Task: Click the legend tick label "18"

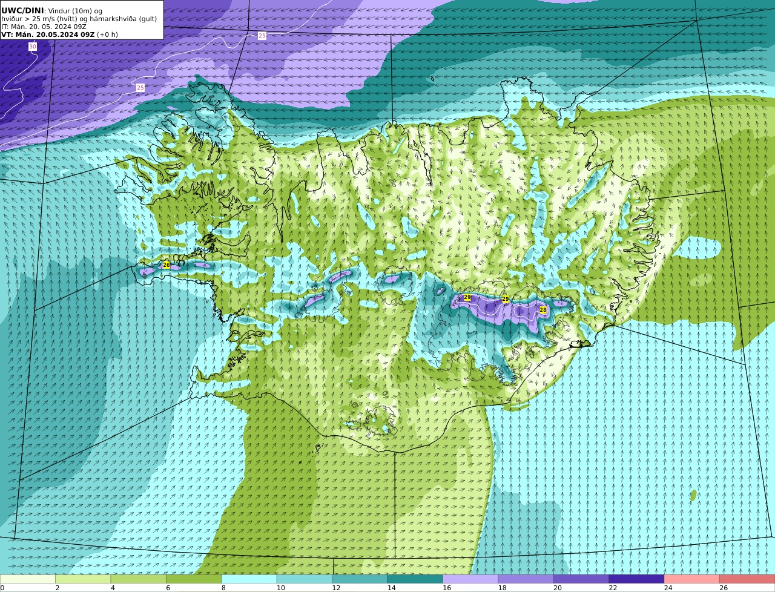Action: pos(502,588)
